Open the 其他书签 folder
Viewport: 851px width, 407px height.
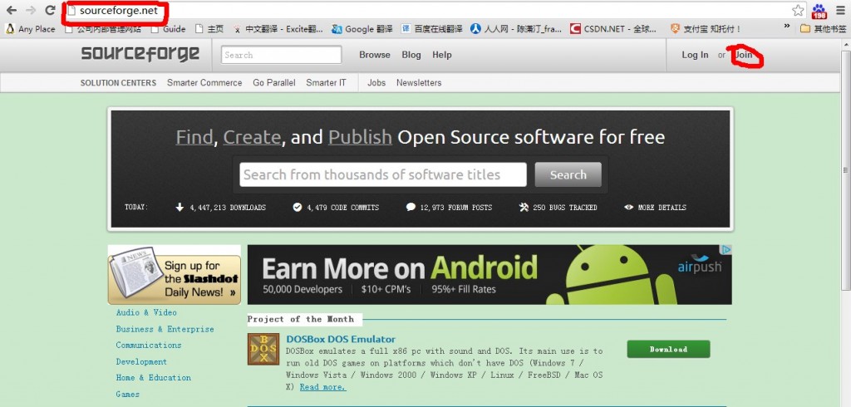coord(824,29)
